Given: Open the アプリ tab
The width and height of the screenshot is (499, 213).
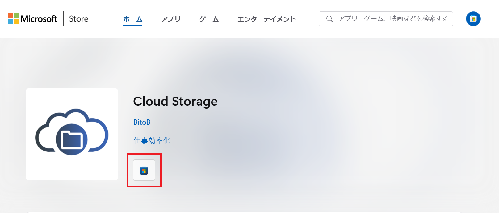Looking at the screenshot, I should tap(171, 19).
